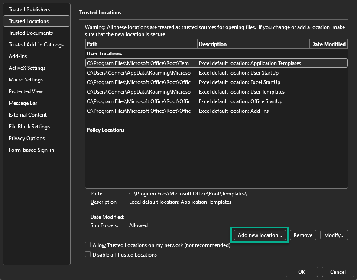357x280 pixels.
Task: Confirm dialog with OK
Action: pos(302,272)
